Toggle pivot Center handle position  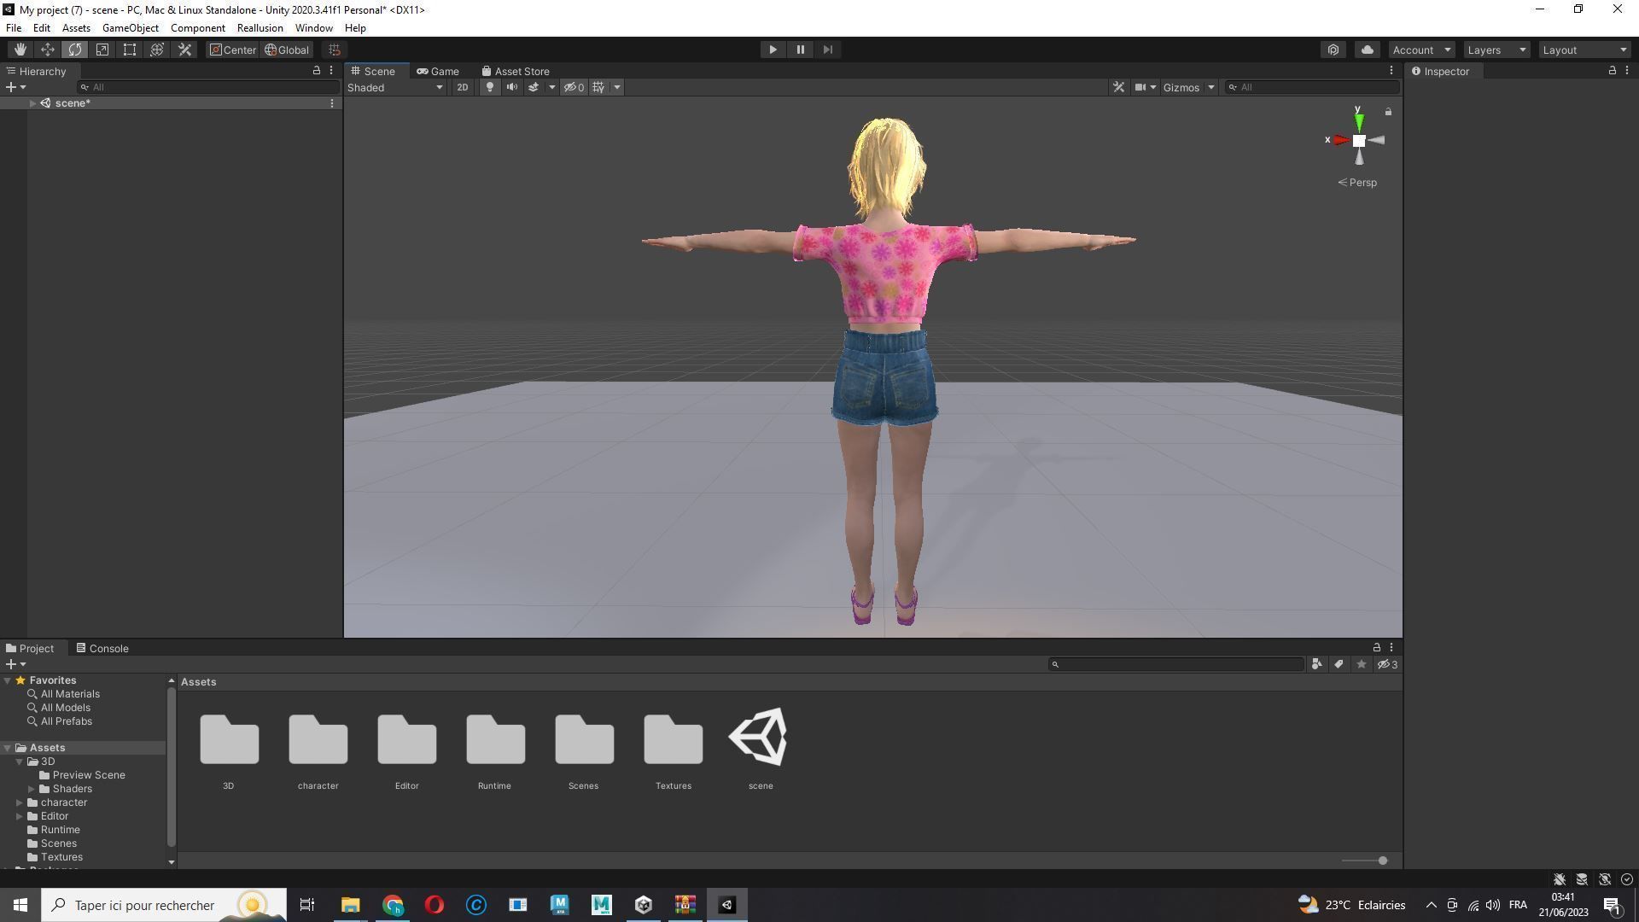click(x=233, y=50)
